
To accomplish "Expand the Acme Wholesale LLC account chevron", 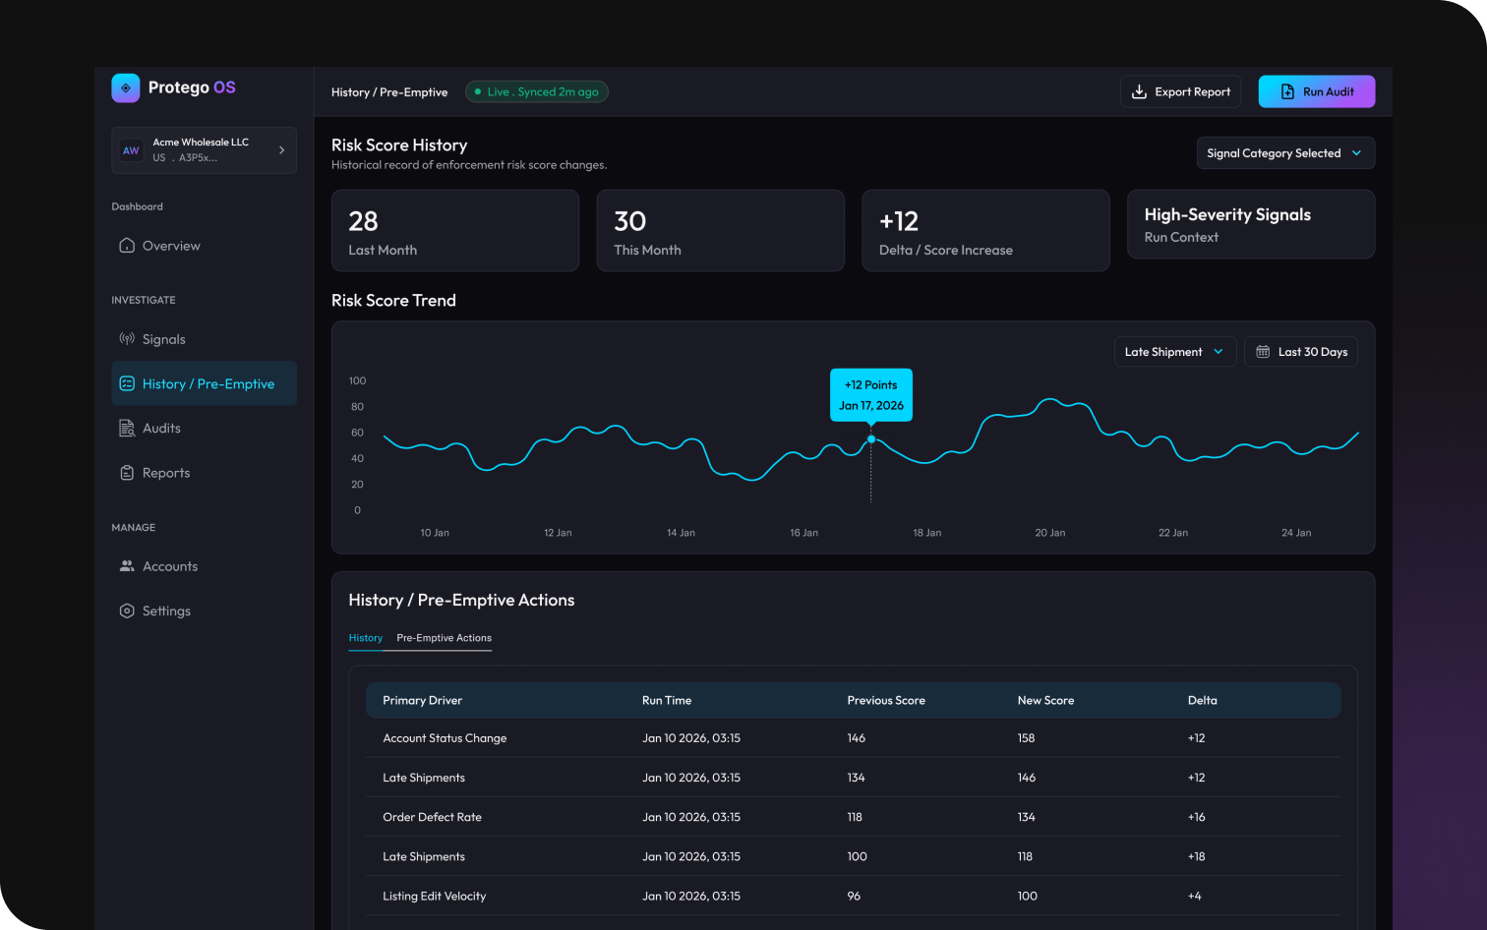I will click(x=281, y=150).
